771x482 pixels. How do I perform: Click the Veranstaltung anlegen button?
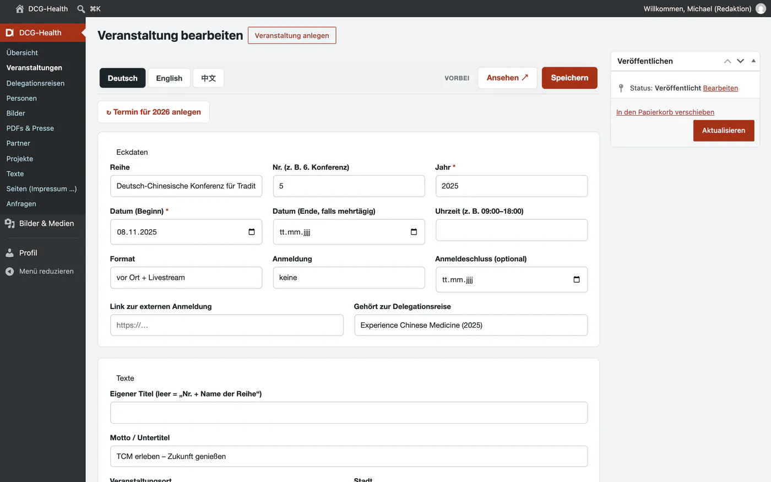(x=292, y=35)
